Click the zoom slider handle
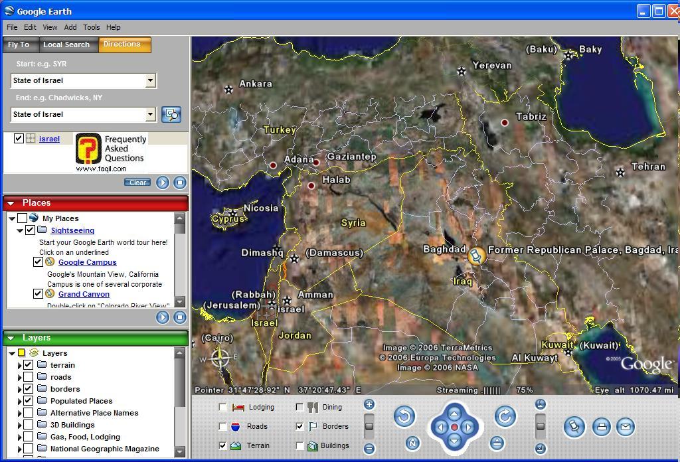Viewport: 680px width, 462px height. 369,426
